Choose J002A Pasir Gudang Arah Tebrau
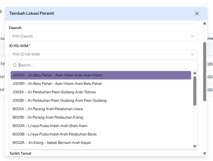This screenshot has width=213, height=161. 101,92
